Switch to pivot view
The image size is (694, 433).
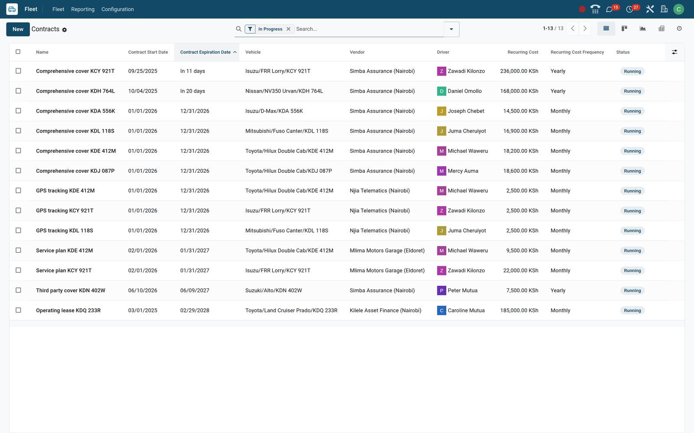pyautogui.click(x=661, y=29)
